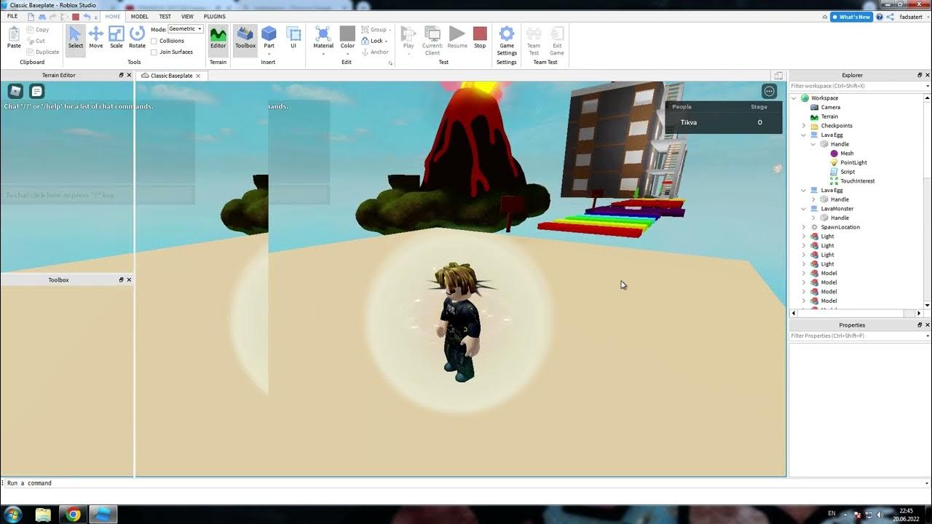Open the Material dropdown arrow

pyautogui.click(x=323, y=53)
